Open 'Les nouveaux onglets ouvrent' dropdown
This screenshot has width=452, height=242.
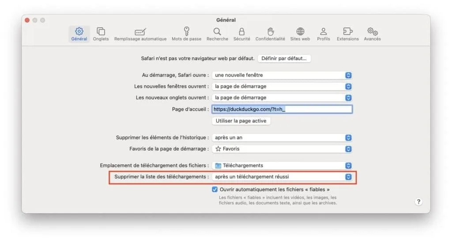(x=282, y=98)
